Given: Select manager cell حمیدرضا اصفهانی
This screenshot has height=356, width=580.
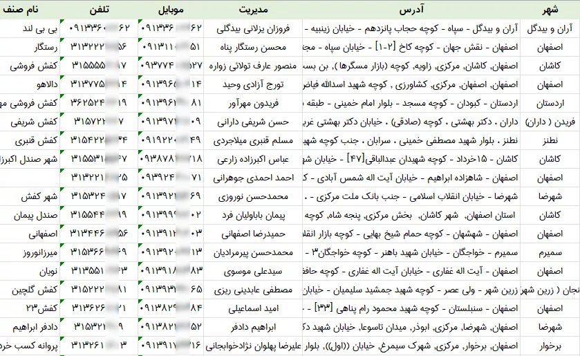Looking at the screenshot, I should coord(253,234).
